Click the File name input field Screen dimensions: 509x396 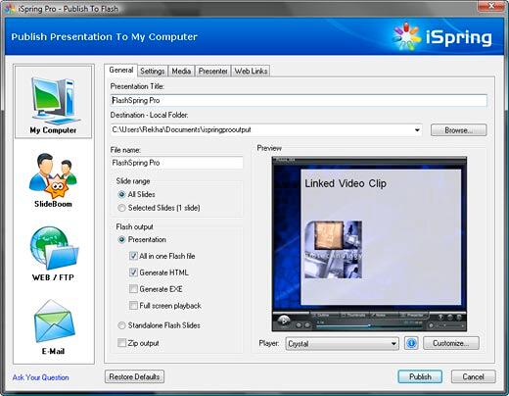tap(176, 163)
